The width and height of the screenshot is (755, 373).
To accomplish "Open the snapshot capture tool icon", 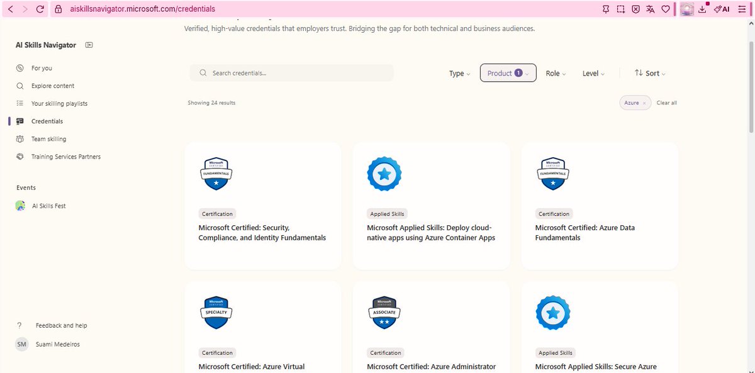I will (x=621, y=9).
